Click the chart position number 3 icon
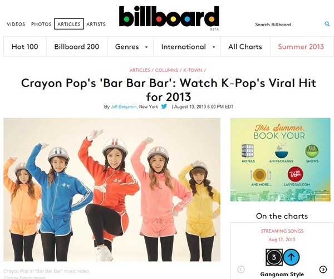Viewport: 334px width, 279px height. point(274,257)
